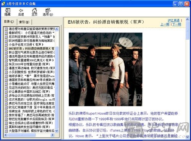Click the contents list vertical scroll thumb
Image resolution: width=191 pixels, height=141 pixels.
point(57,87)
